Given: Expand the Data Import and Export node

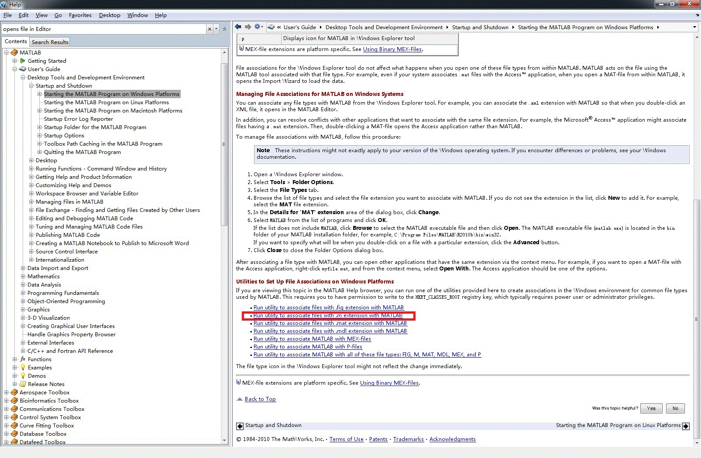Looking at the screenshot, I should 23,268.
